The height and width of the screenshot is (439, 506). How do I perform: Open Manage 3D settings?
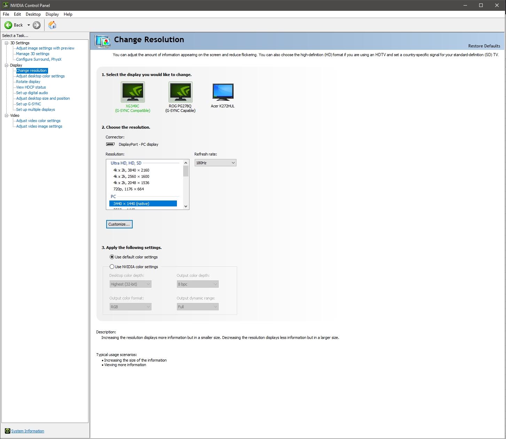[33, 54]
